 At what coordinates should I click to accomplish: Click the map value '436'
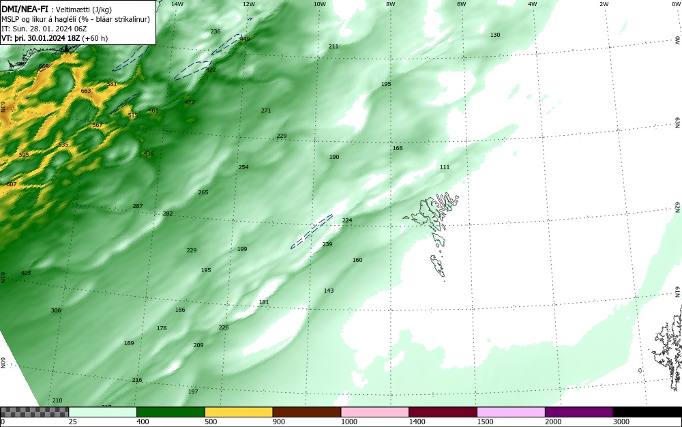click(149, 154)
